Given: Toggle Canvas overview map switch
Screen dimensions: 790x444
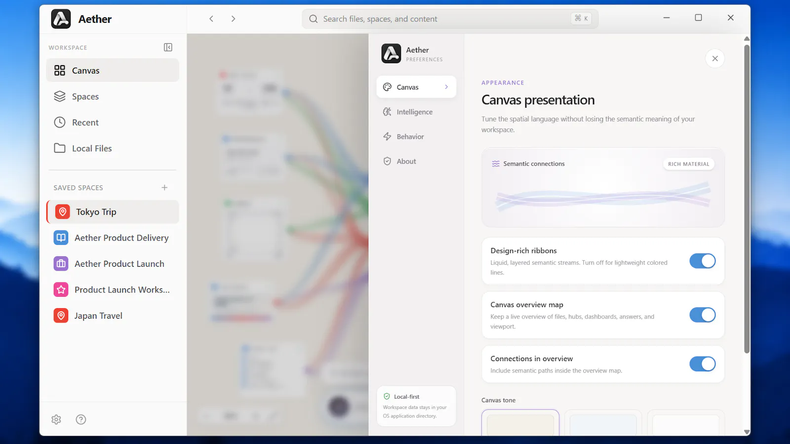Looking at the screenshot, I should tap(703, 315).
